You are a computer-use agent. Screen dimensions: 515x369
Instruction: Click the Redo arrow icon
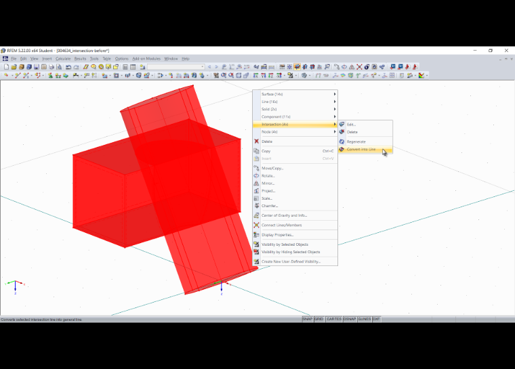point(76,67)
